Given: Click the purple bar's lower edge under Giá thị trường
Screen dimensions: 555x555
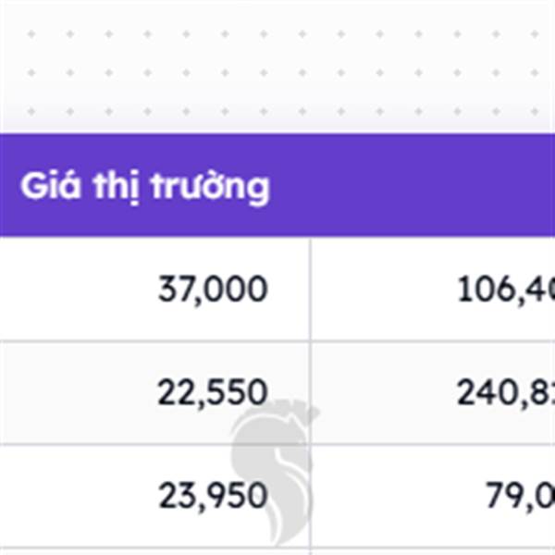Looking at the screenshot, I should click(145, 235).
